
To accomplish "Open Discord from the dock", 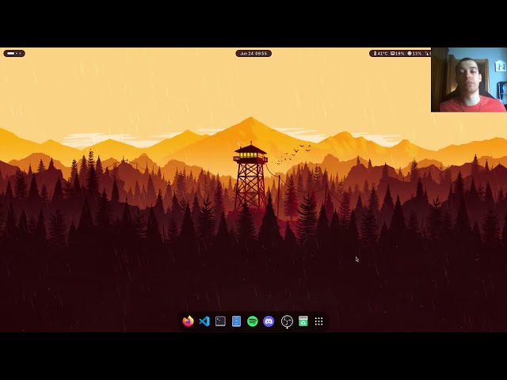I will point(269,321).
